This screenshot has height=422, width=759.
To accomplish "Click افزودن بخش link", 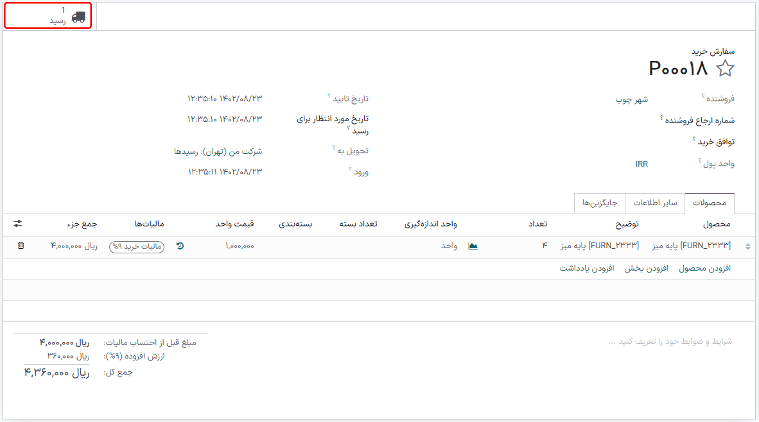I will 646,268.
